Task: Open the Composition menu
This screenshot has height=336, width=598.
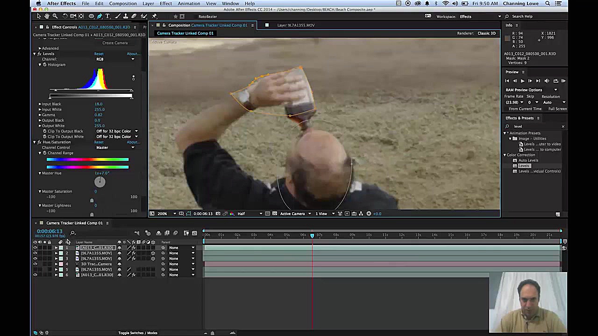Action: pos(123,3)
